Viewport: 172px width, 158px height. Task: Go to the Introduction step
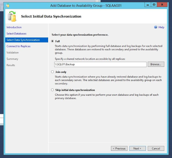pos(14,27)
